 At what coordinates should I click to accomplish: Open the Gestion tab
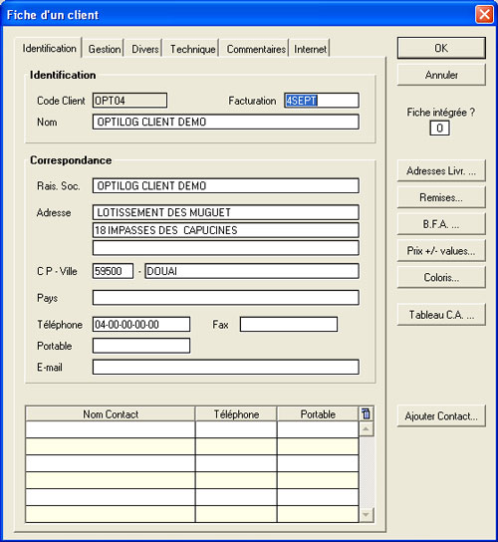pos(105,49)
